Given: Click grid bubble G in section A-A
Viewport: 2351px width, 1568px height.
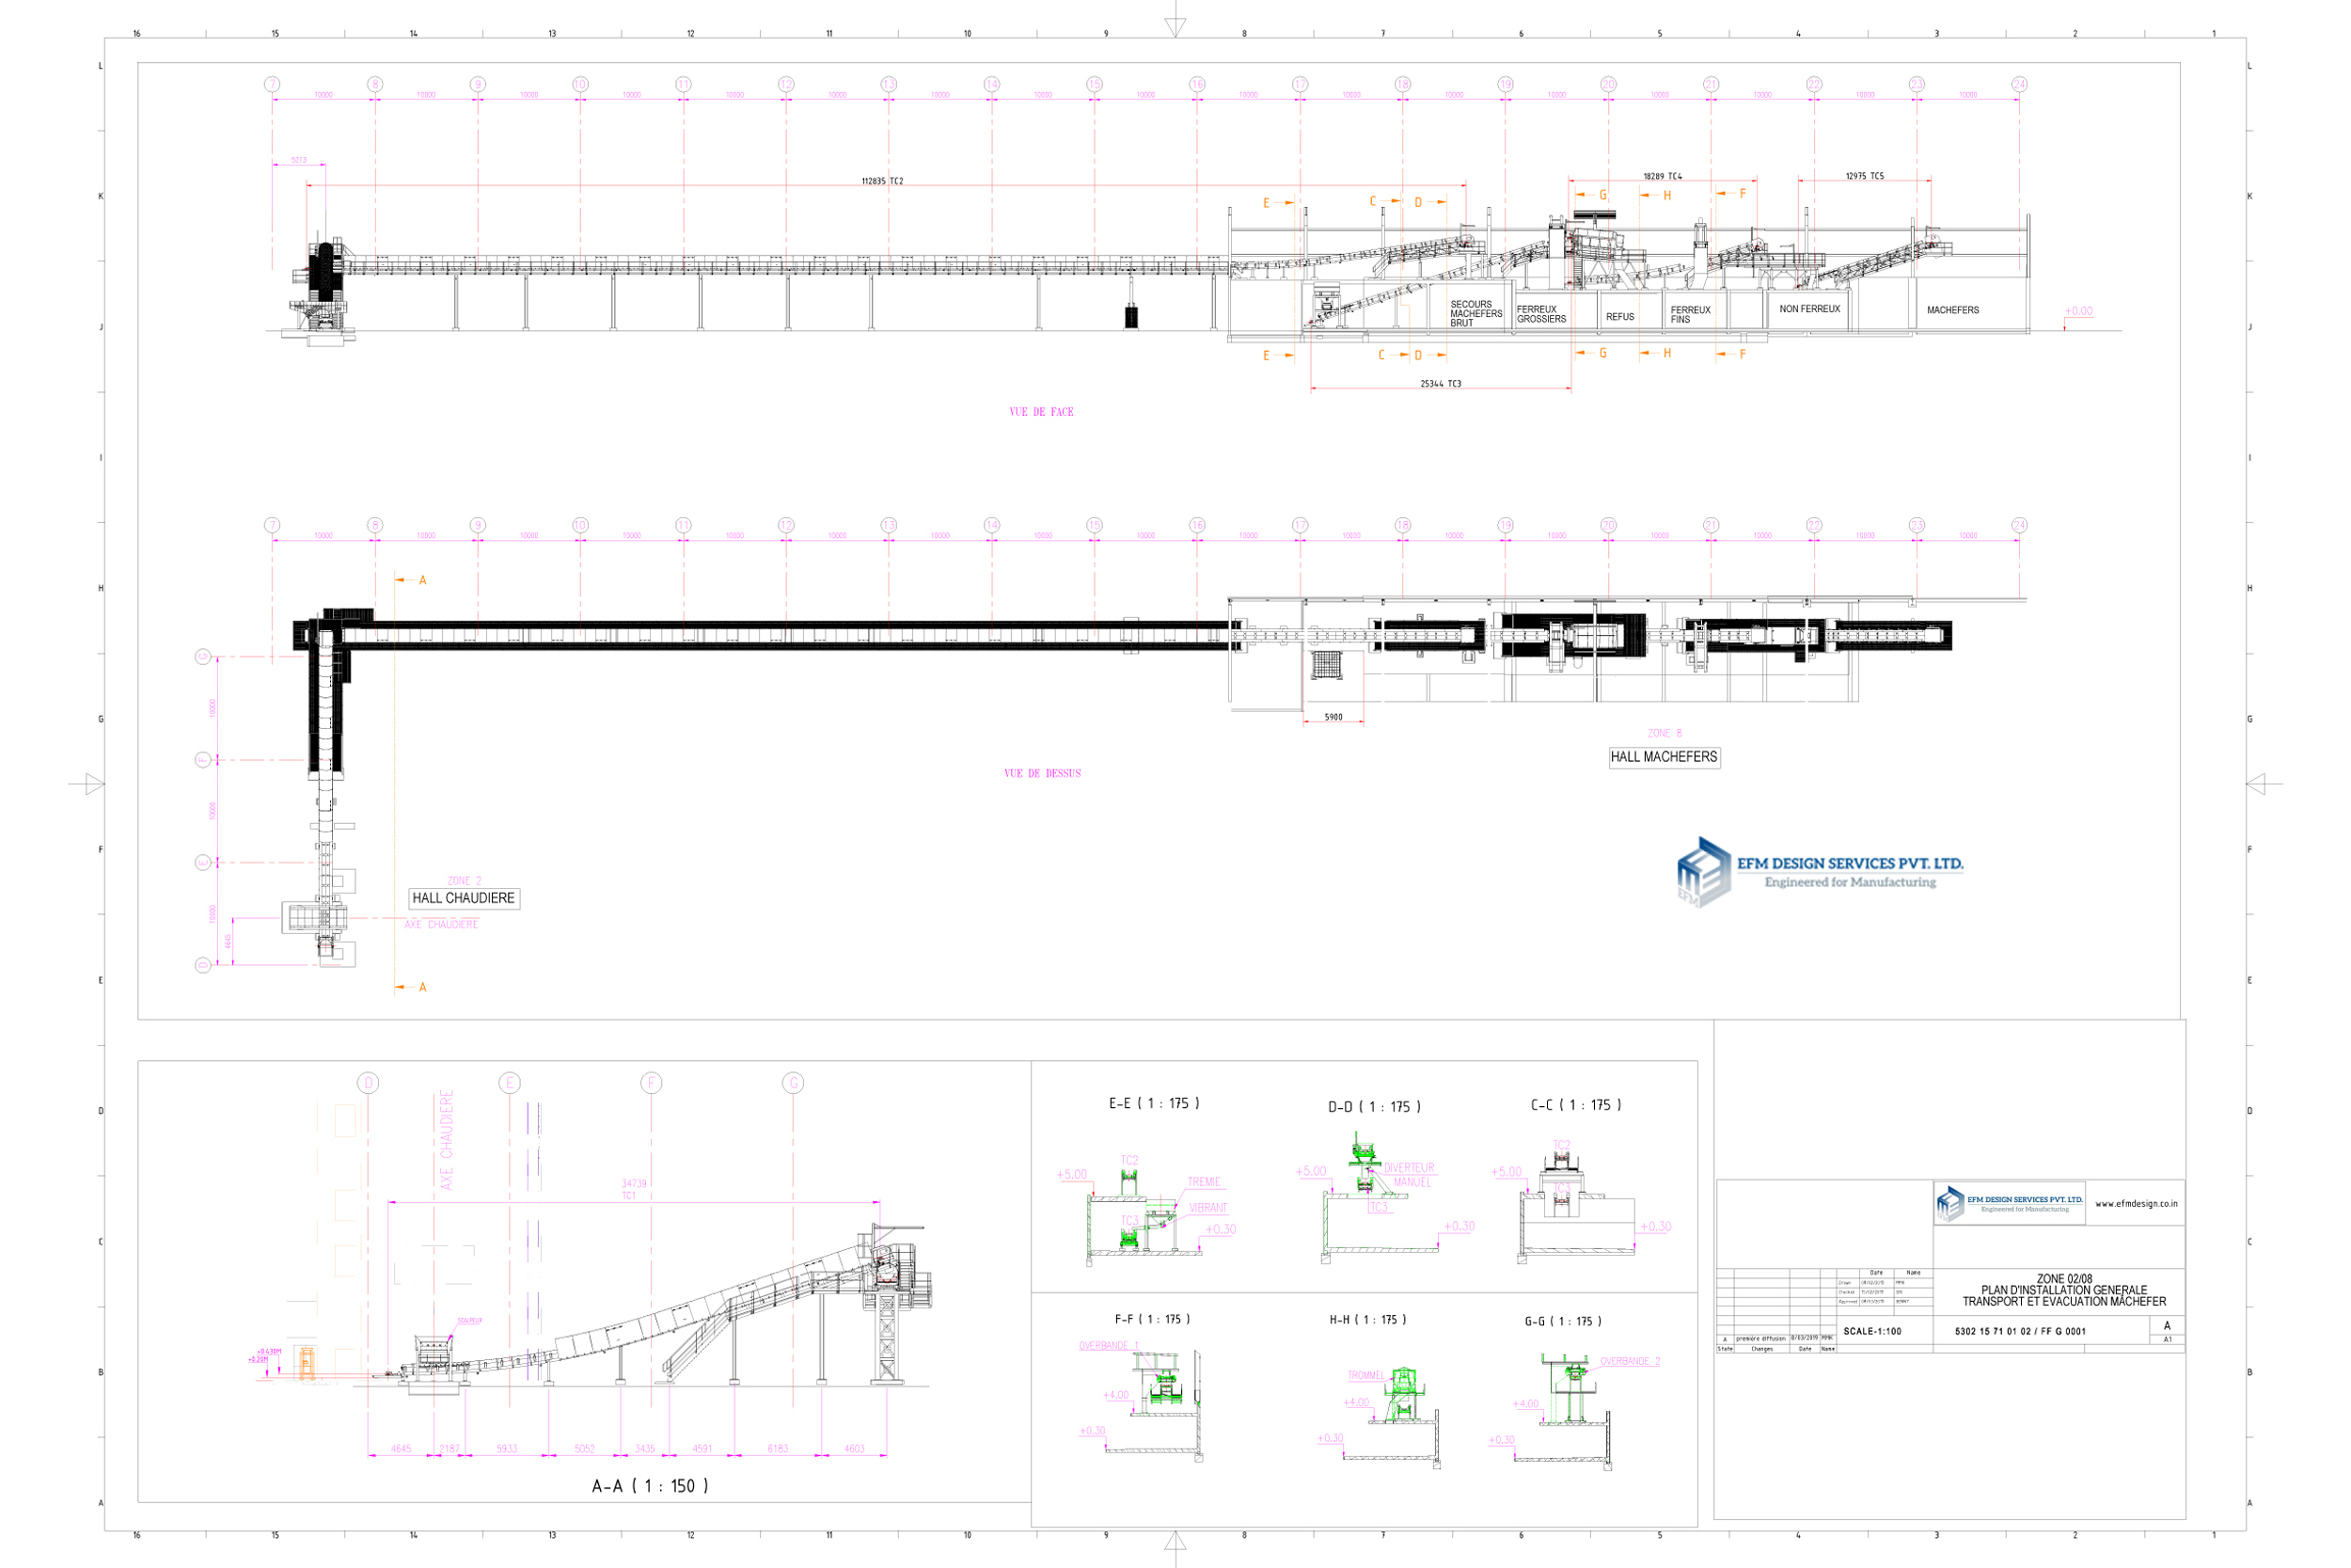Looking at the screenshot, I should [x=793, y=1083].
